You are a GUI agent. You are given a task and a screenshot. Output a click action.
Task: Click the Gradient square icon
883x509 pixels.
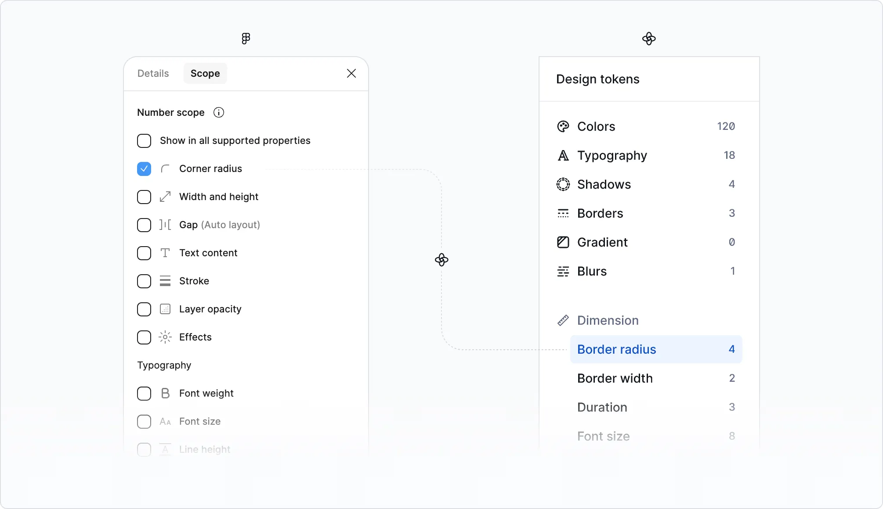tap(563, 242)
